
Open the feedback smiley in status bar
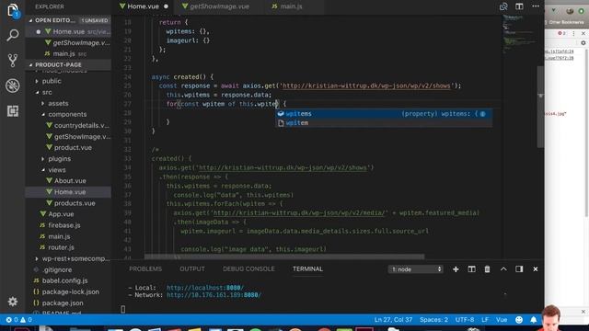519,320
